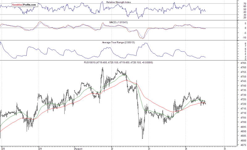Click the 8 value on the Average True Range axis
Screen dimensions: 247x150
coord(237,44)
